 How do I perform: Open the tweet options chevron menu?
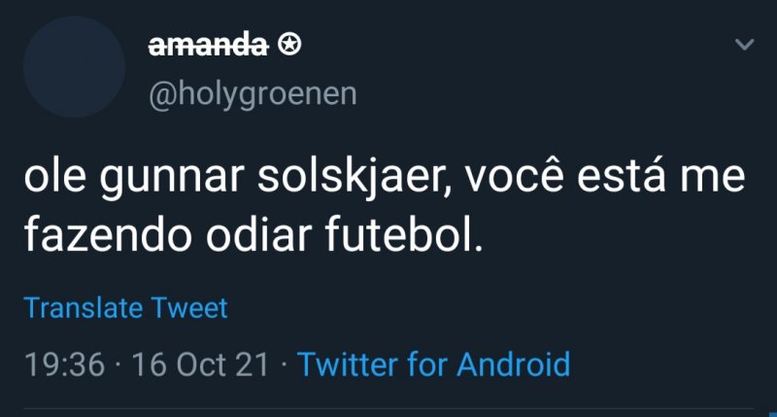coord(744,45)
